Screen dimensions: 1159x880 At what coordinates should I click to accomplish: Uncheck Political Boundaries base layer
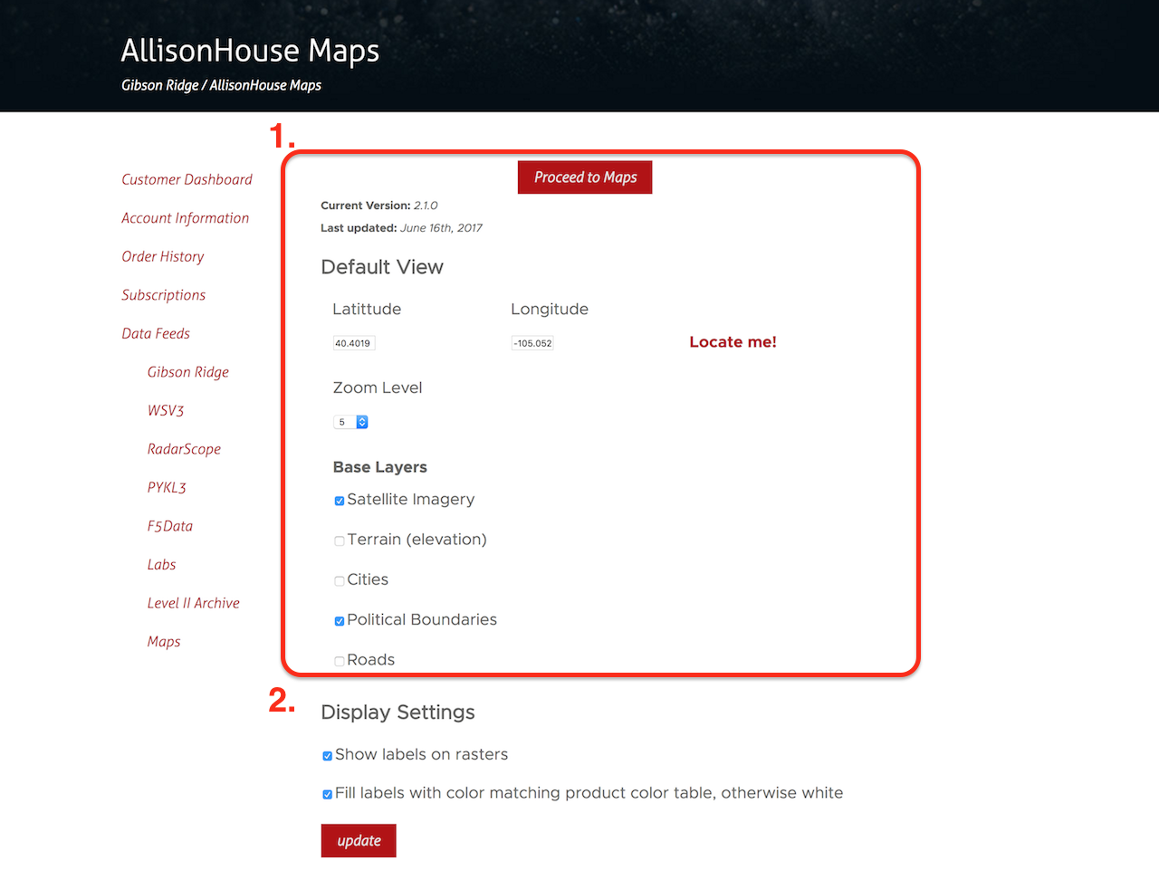(340, 621)
